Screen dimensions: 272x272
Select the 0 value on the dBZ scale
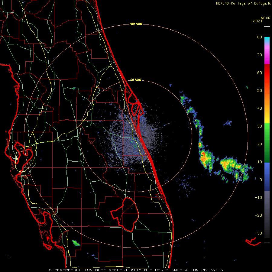261,180
